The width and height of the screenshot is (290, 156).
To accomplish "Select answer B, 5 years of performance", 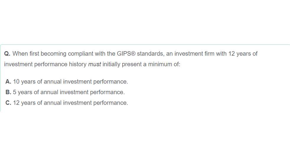I will coord(69,92).
